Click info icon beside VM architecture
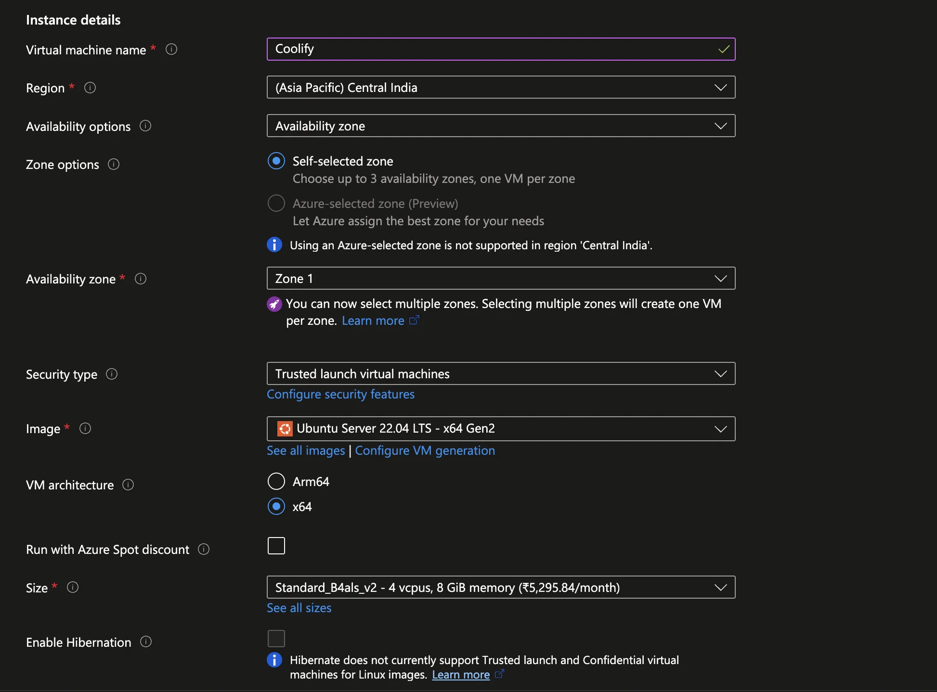 (x=128, y=485)
